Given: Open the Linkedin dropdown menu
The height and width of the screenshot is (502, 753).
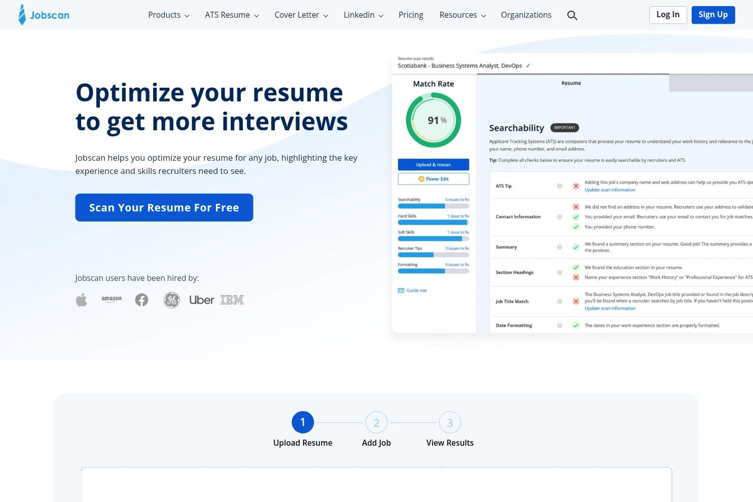Looking at the screenshot, I should (364, 15).
